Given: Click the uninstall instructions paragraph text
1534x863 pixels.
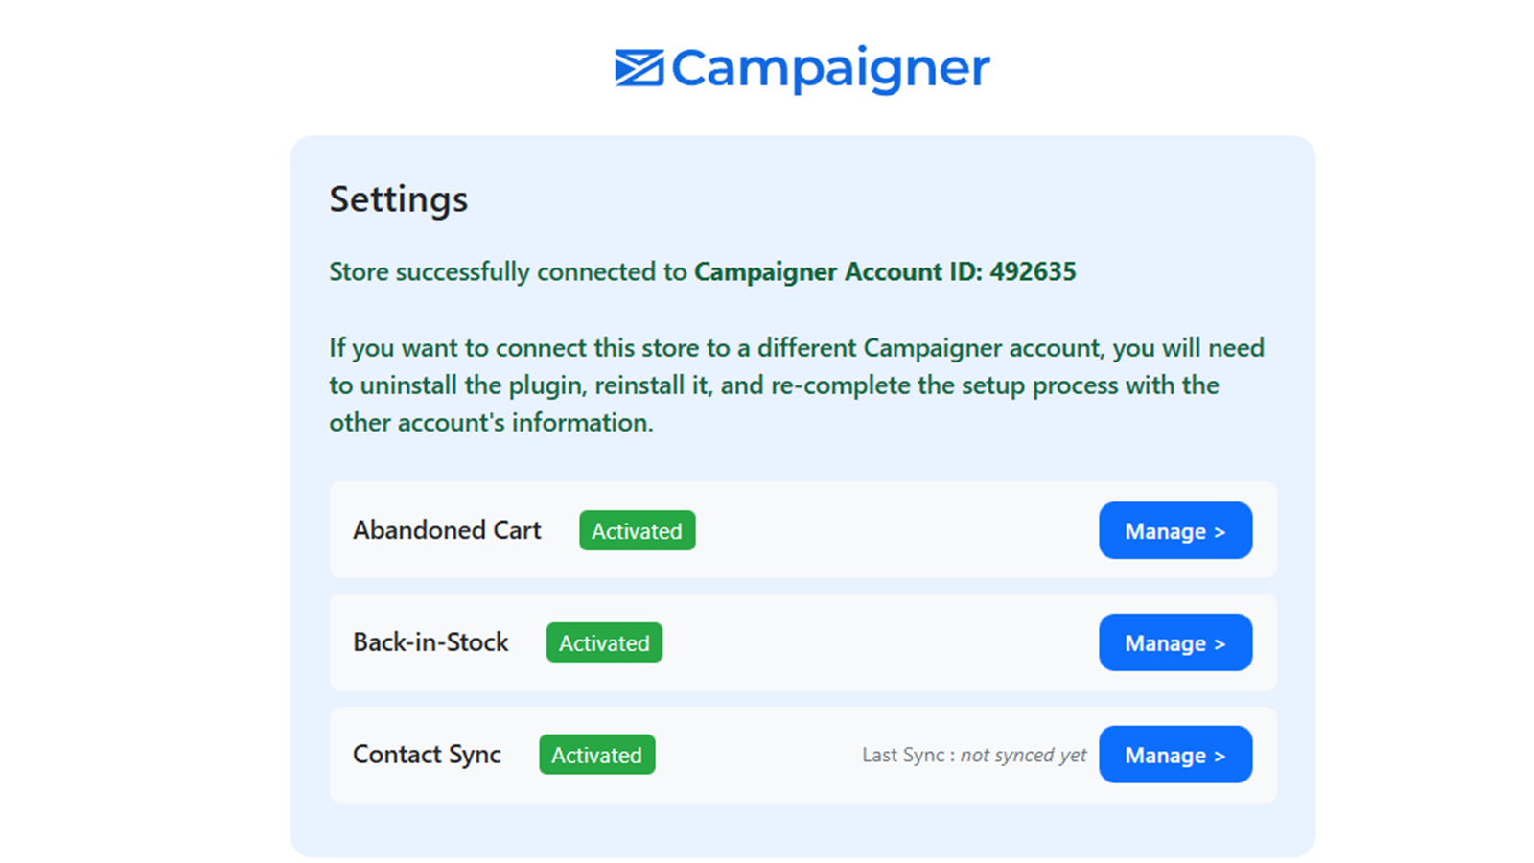Looking at the screenshot, I should (796, 385).
